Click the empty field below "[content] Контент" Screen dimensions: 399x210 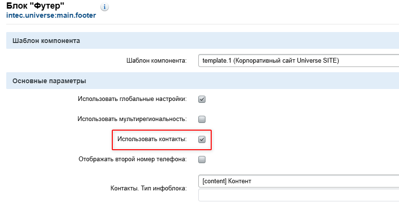(298, 195)
